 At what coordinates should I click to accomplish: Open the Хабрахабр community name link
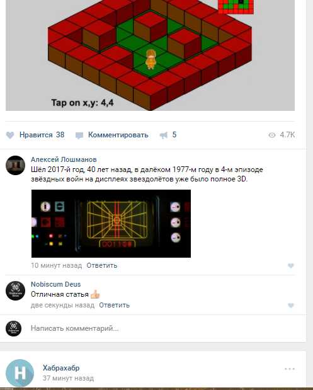click(61, 368)
